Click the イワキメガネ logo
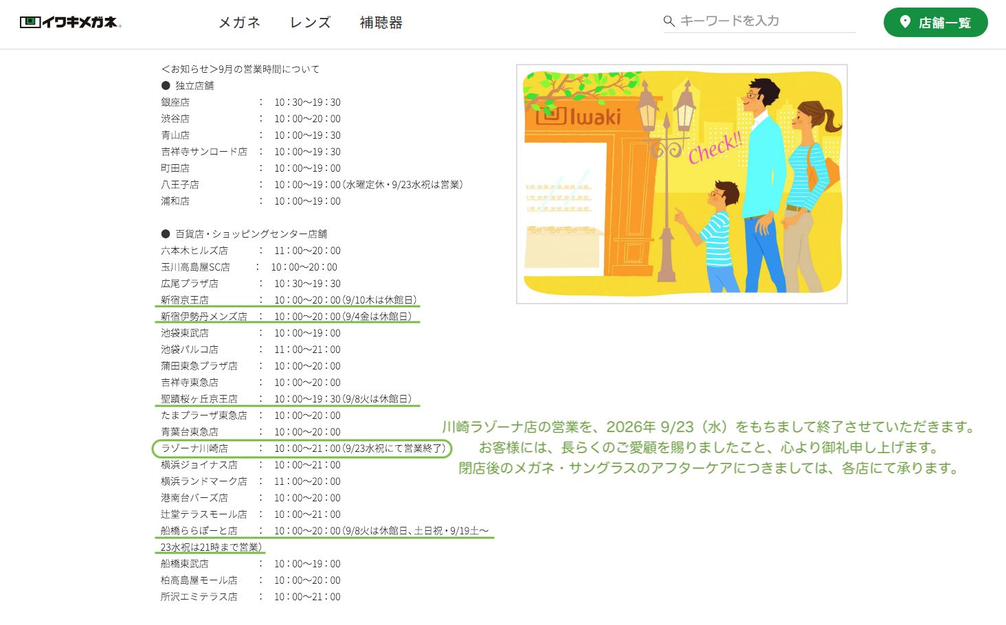Viewport: 1006px width, 625px height. point(71,22)
